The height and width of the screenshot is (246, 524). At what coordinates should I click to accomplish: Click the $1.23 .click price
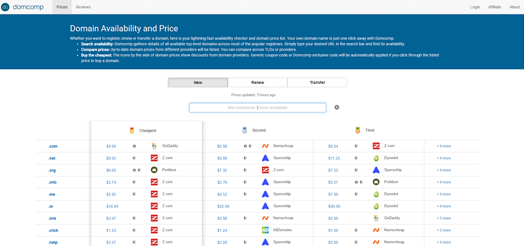(111, 230)
